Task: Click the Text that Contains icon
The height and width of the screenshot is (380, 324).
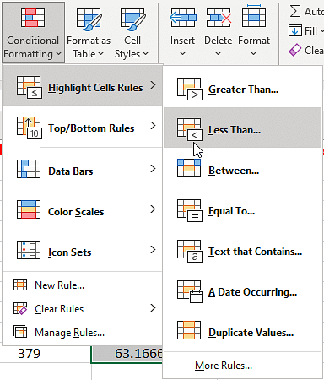Action: tap(190, 252)
